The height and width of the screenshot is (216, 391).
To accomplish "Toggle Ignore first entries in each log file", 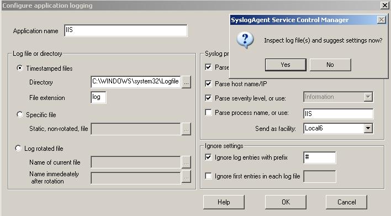I will (208, 176).
